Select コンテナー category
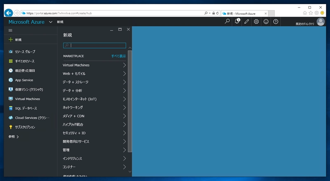This screenshot has width=330, height=181. click(94, 167)
